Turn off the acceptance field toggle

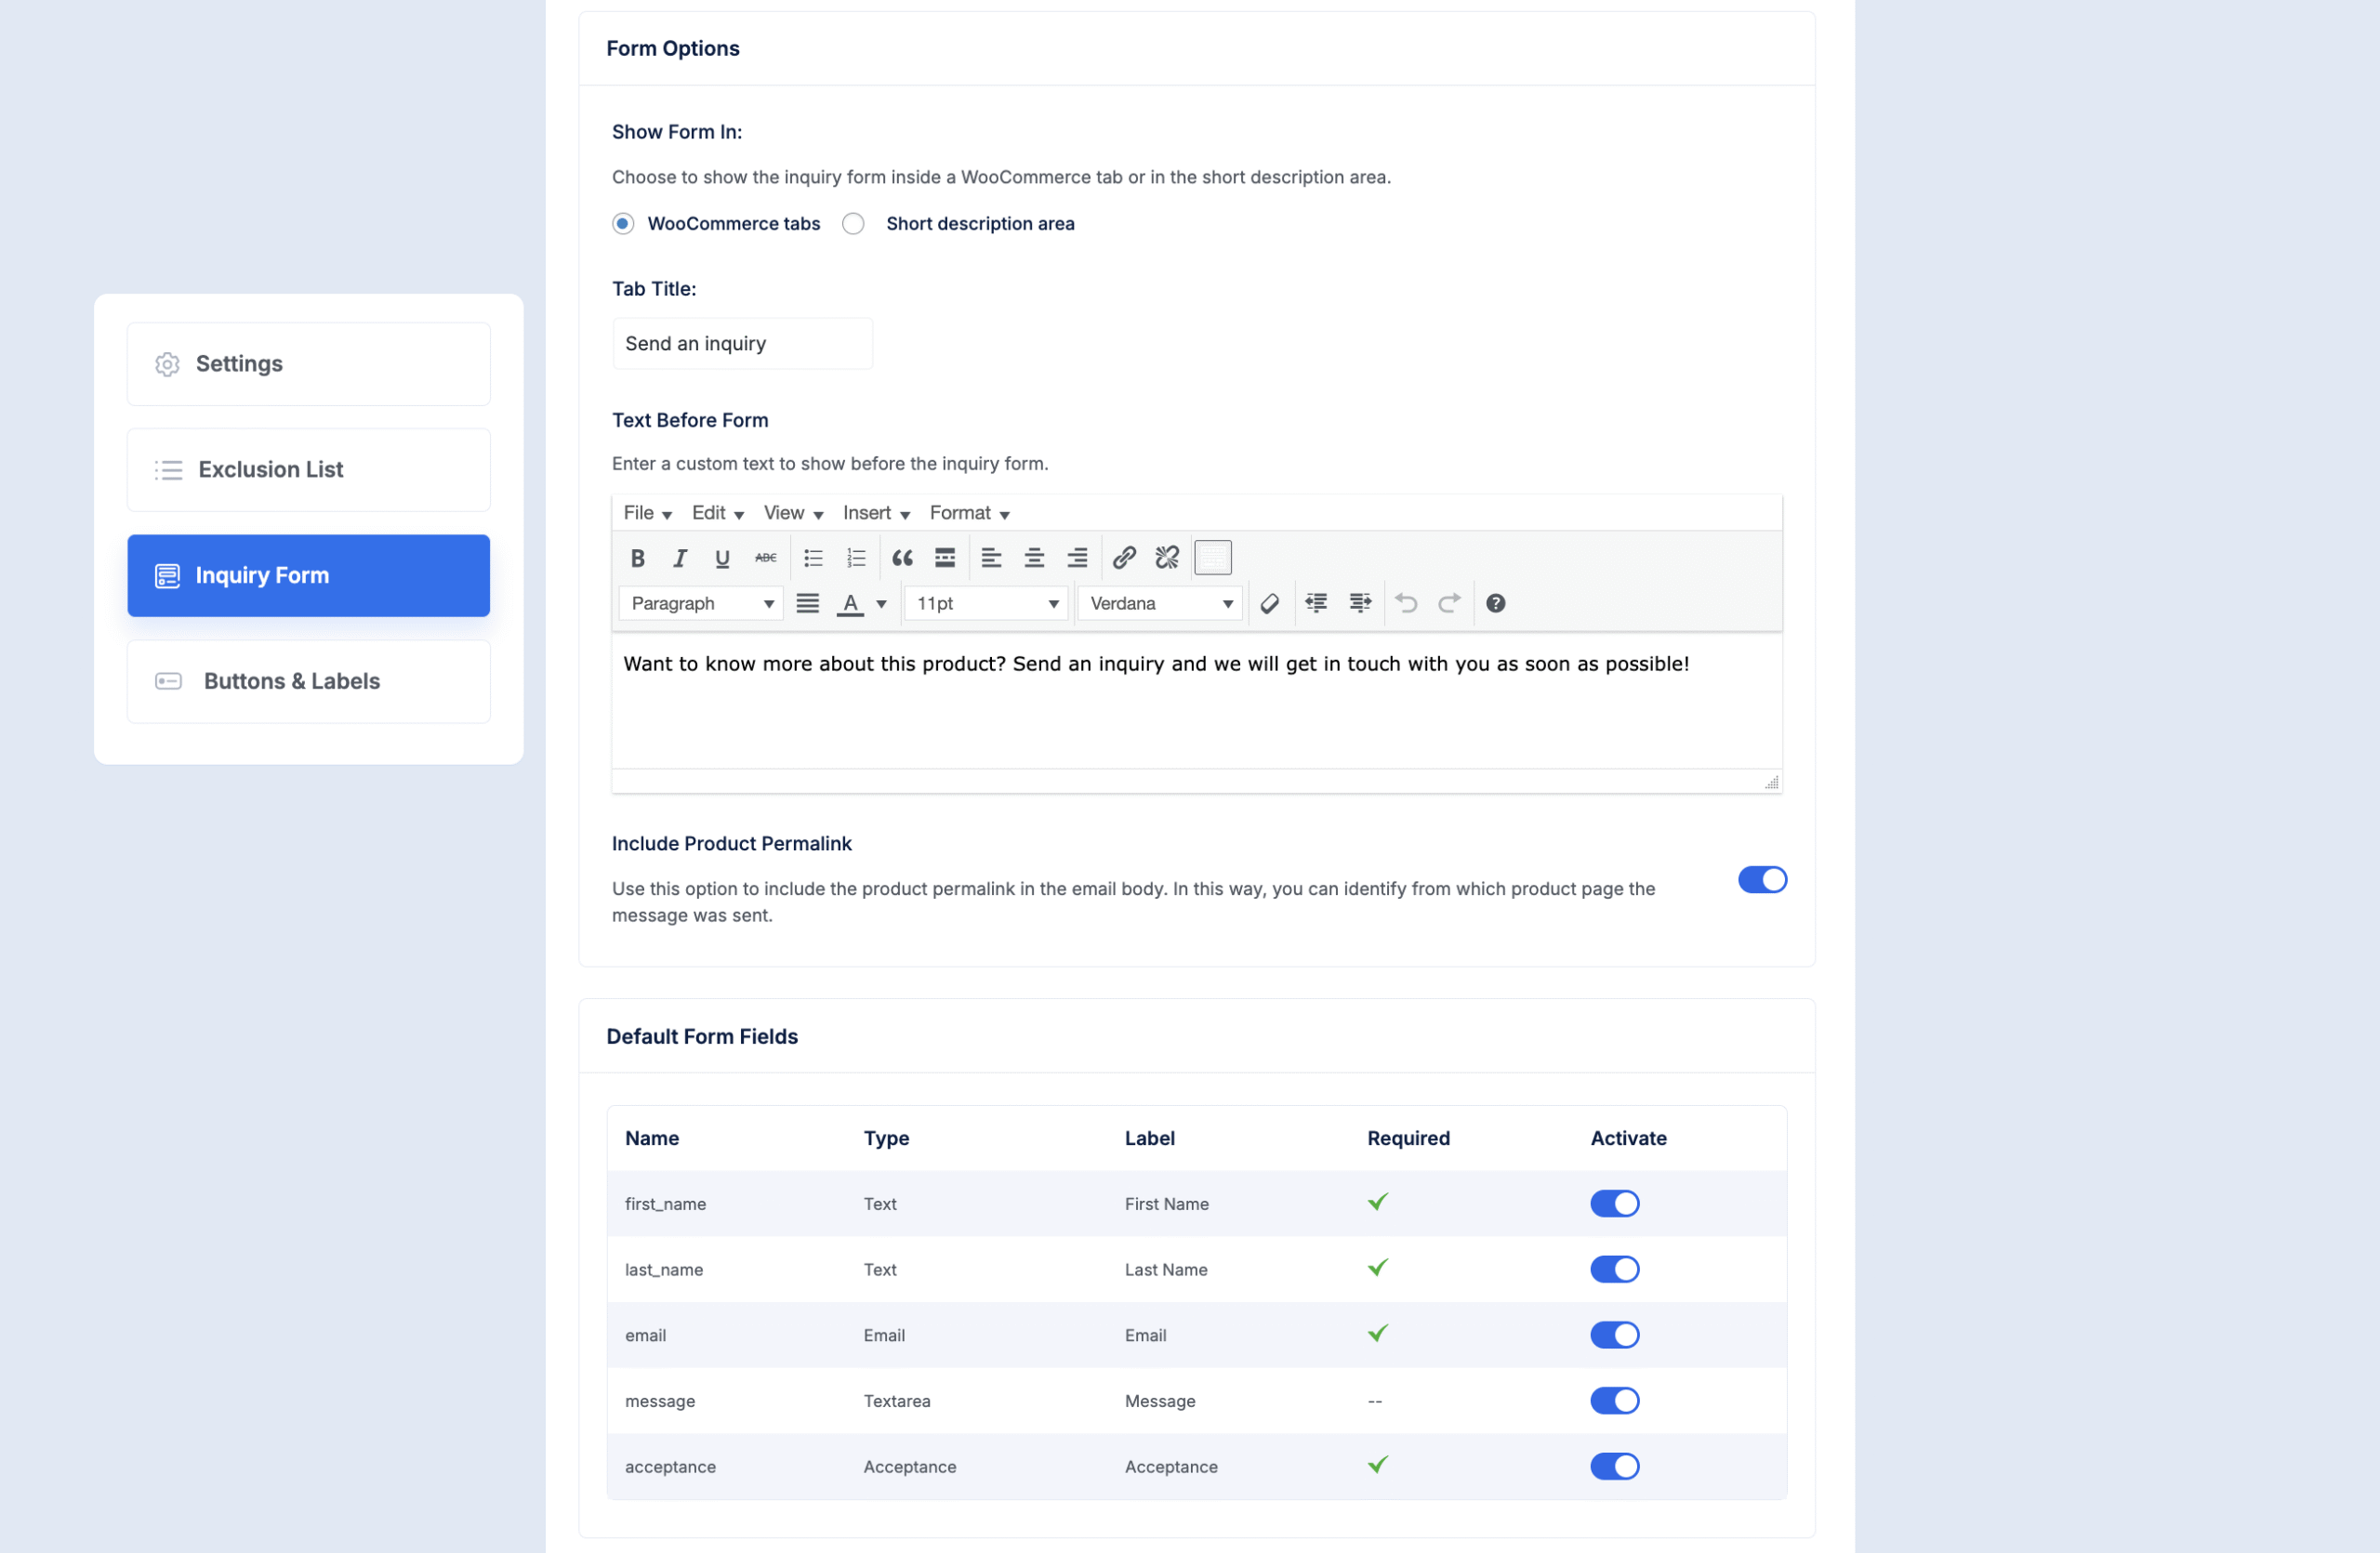[1614, 1466]
